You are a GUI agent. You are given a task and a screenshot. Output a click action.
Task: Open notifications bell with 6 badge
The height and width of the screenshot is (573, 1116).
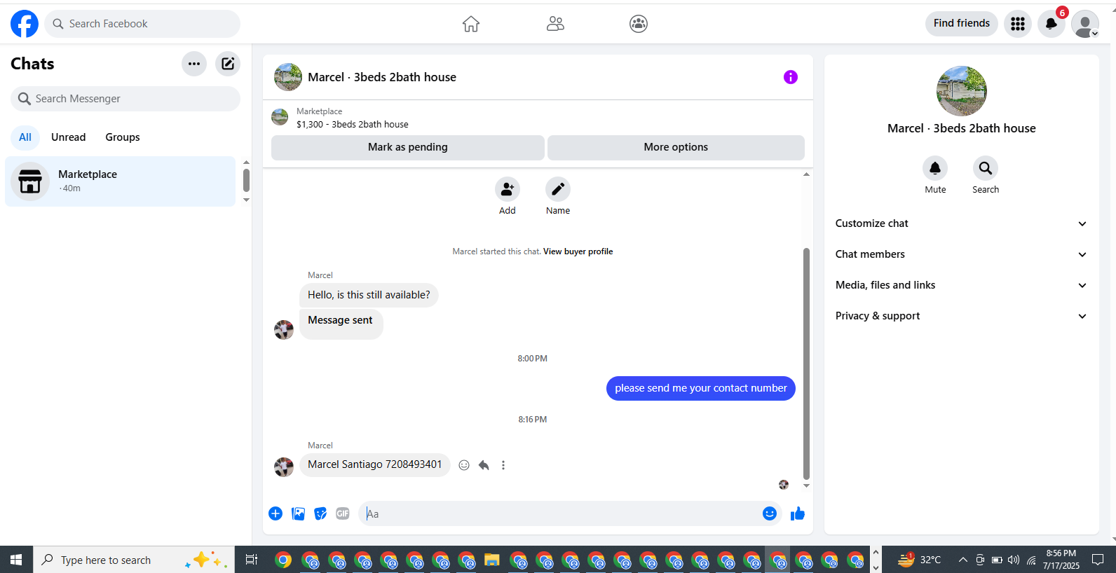click(1052, 24)
